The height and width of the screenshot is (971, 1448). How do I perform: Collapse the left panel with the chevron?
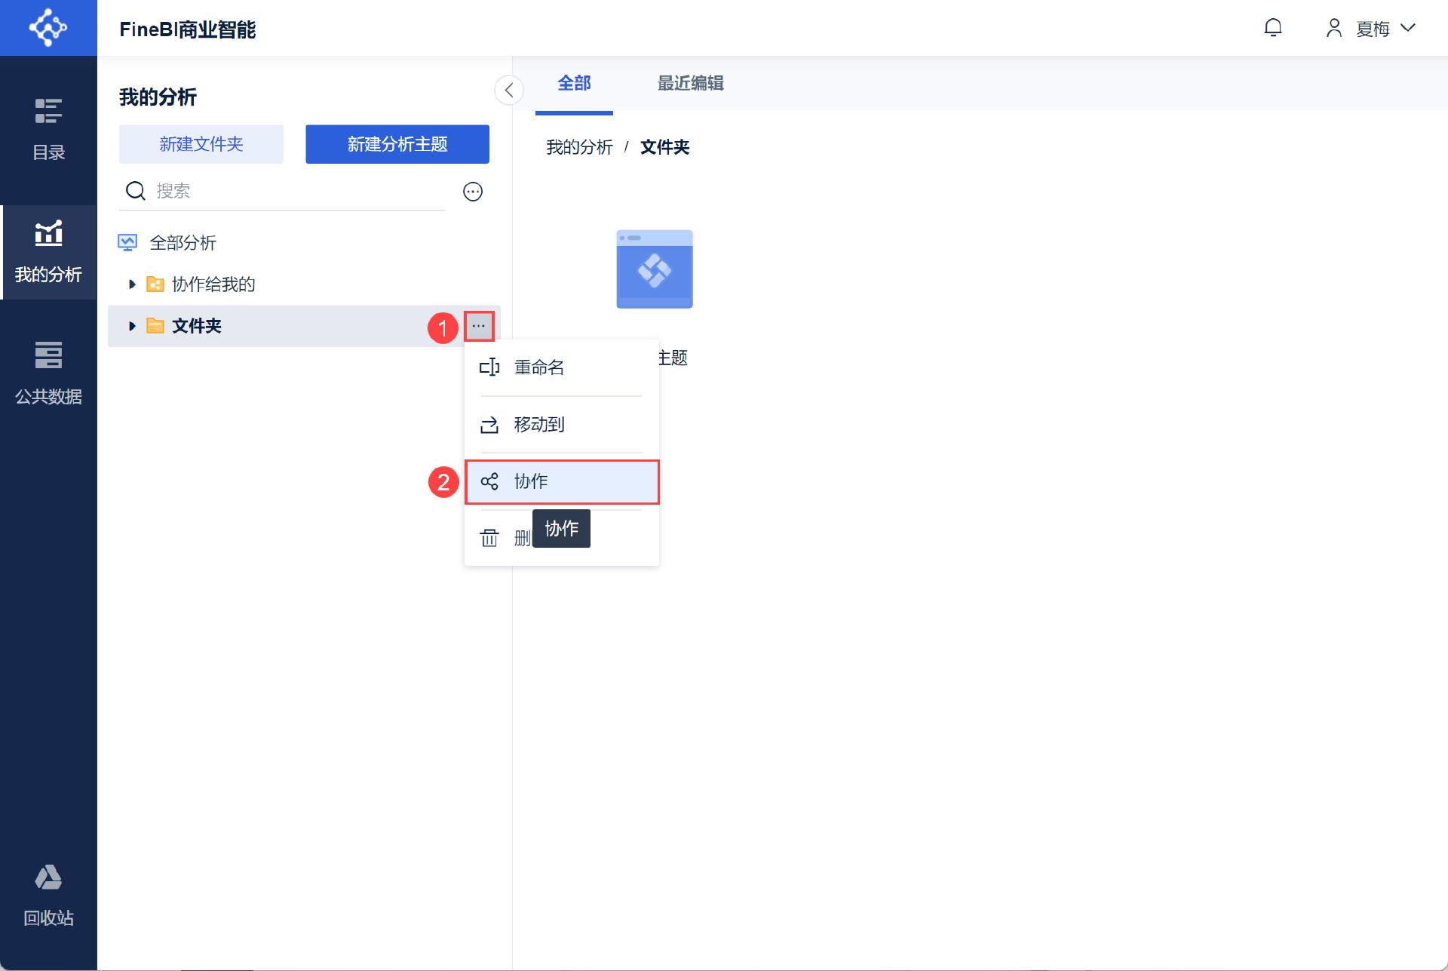tap(509, 91)
